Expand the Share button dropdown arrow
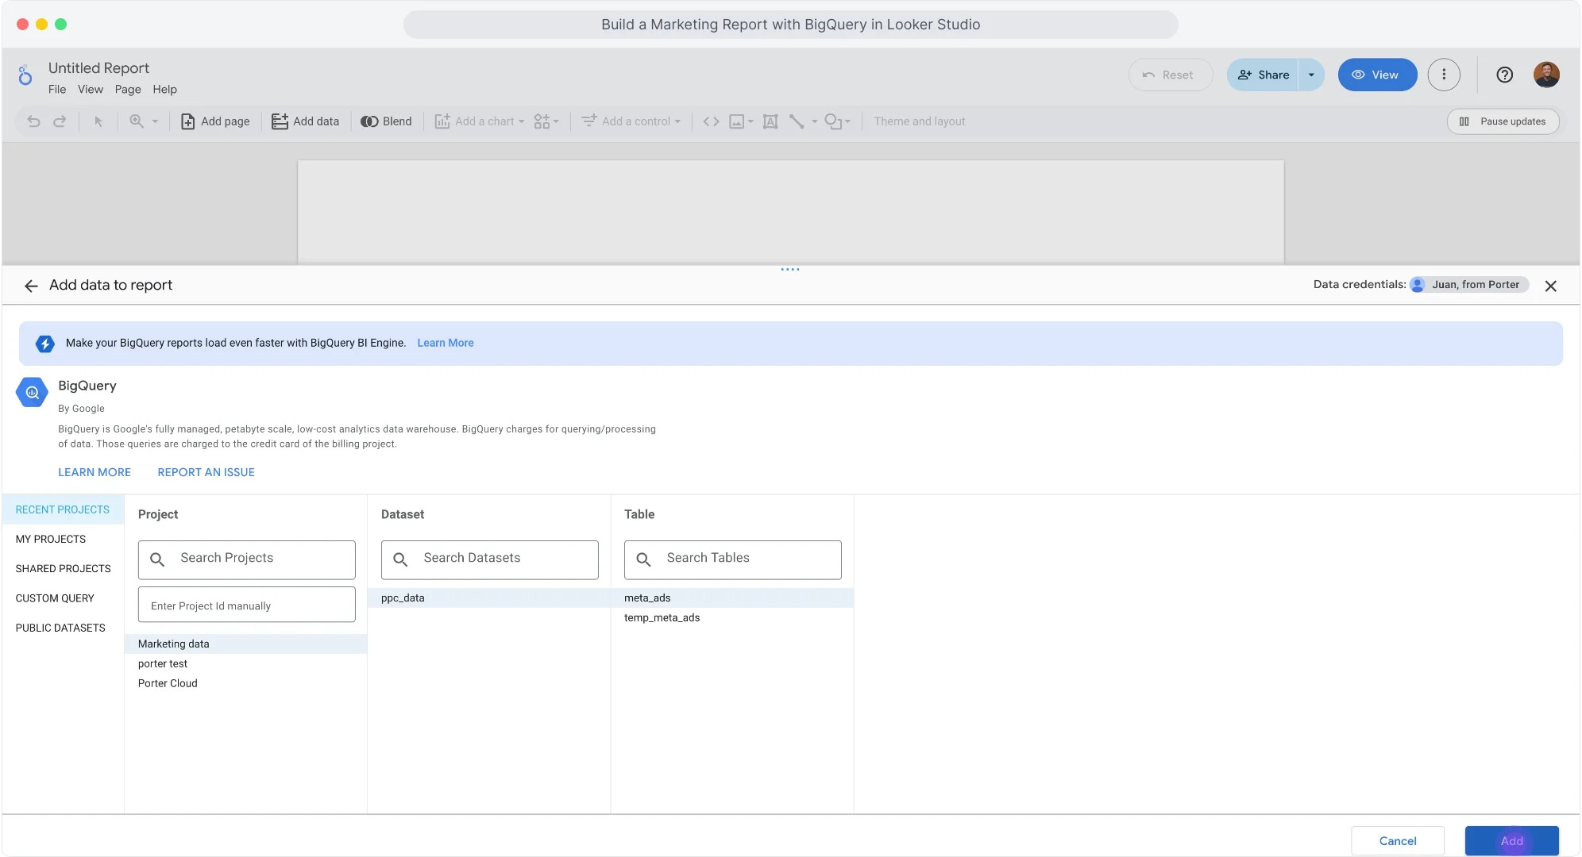The image size is (1582, 857). click(x=1311, y=74)
